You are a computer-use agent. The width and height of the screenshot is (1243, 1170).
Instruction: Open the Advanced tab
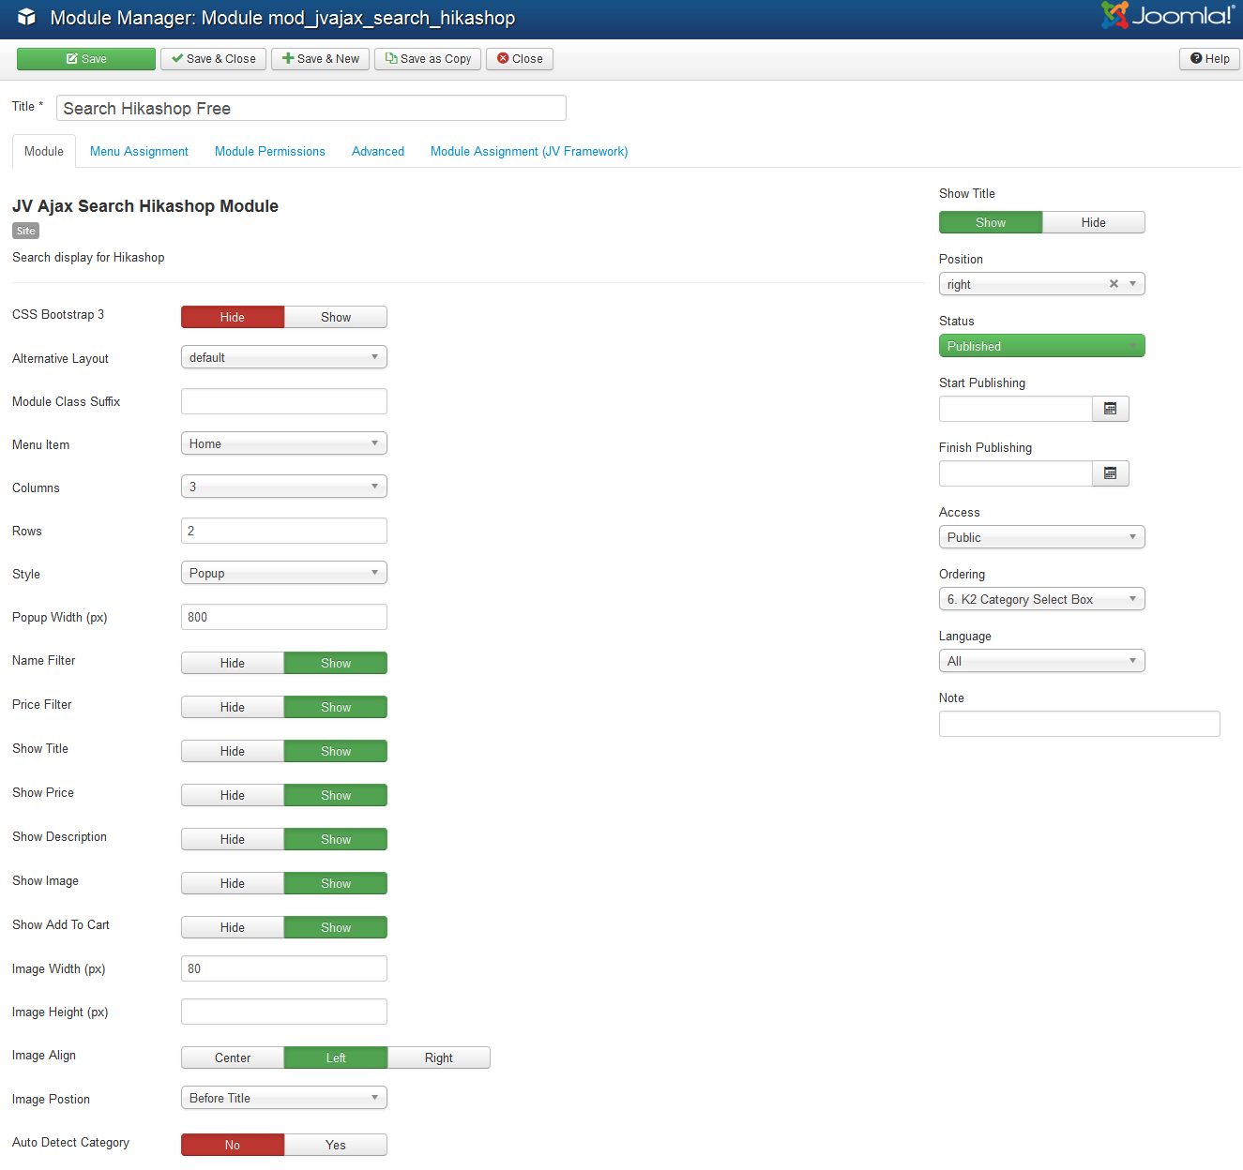[378, 151]
